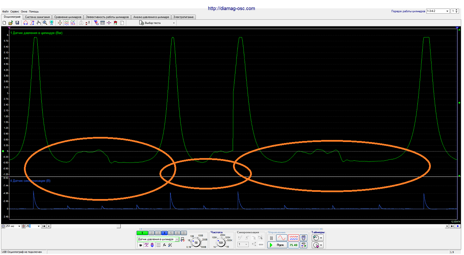The image size is (464, 255).
Task: Switch to the Система зажигания tab
Action: tap(38, 17)
